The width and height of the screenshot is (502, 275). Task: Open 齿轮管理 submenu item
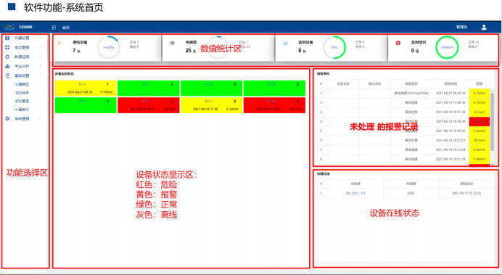coord(22,101)
